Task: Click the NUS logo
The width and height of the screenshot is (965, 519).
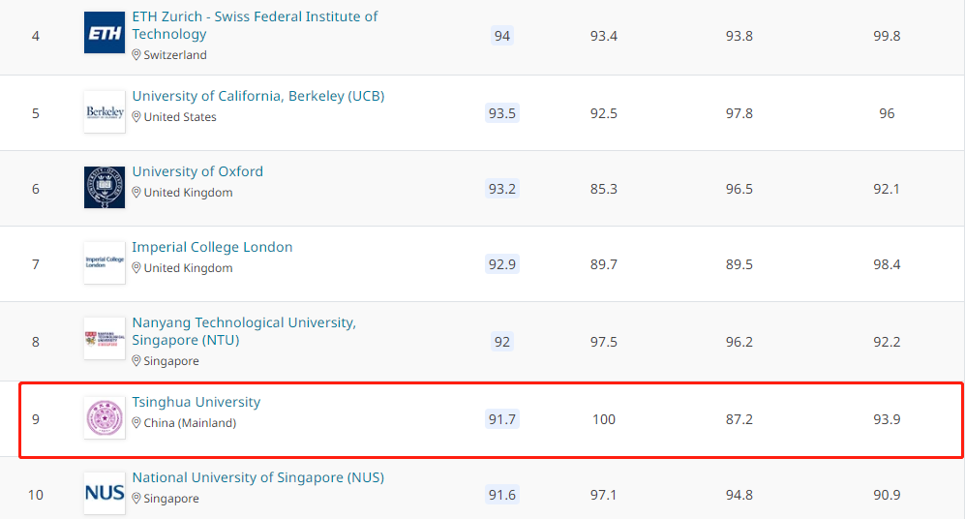Action: pos(104,493)
